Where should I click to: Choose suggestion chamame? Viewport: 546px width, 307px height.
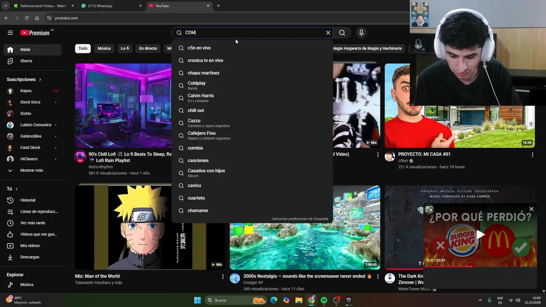tap(252, 211)
